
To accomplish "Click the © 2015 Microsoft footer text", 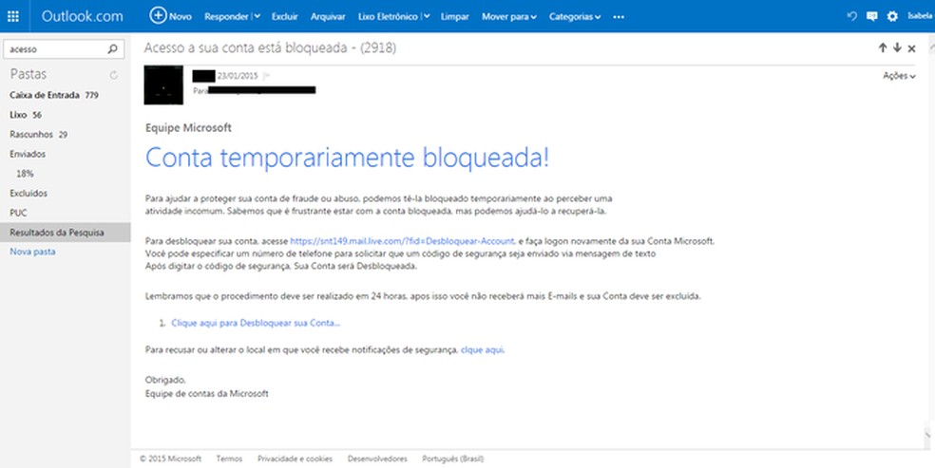I will click(x=170, y=459).
